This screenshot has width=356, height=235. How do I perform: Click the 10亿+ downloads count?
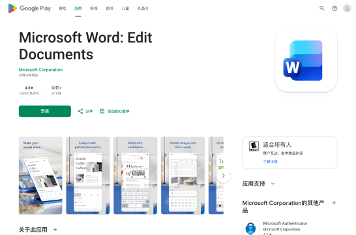[x=56, y=87]
